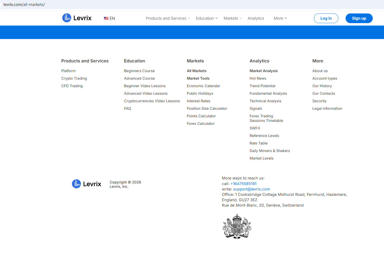Open Market Analysis link

pyautogui.click(x=264, y=71)
